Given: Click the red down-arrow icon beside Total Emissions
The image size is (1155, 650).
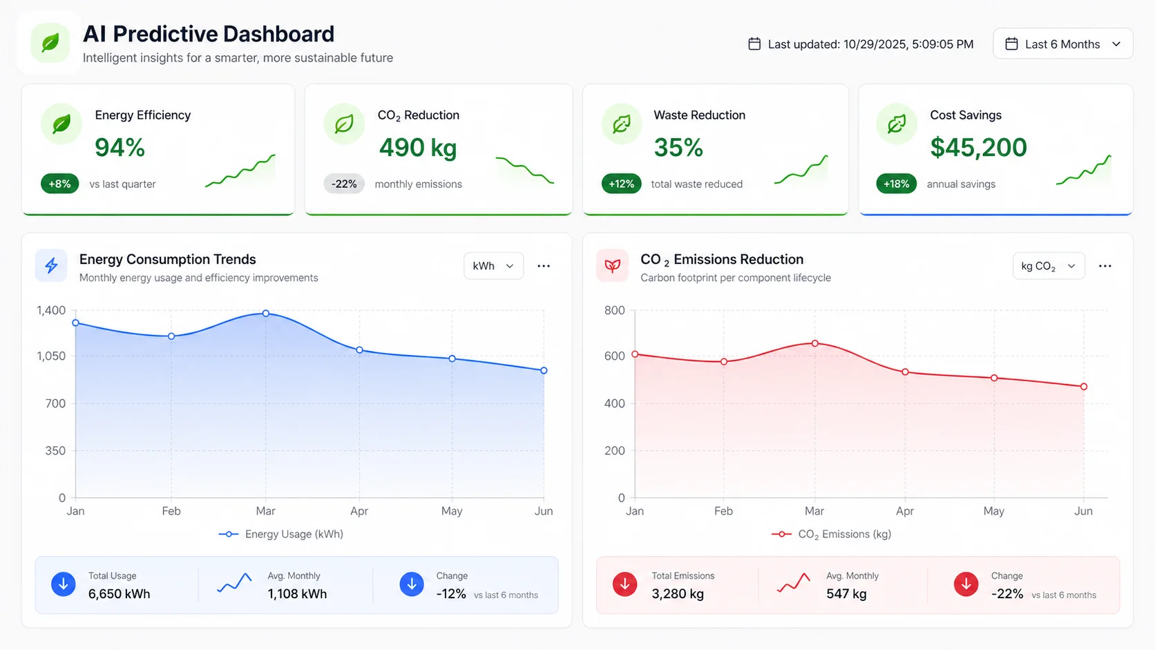Looking at the screenshot, I should pyautogui.click(x=624, y=584).
